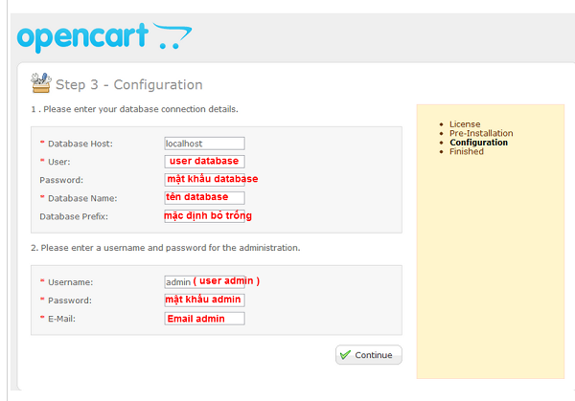Click the Database Prefix label text
Screen dimensions: 575x401
coord(76,216)
